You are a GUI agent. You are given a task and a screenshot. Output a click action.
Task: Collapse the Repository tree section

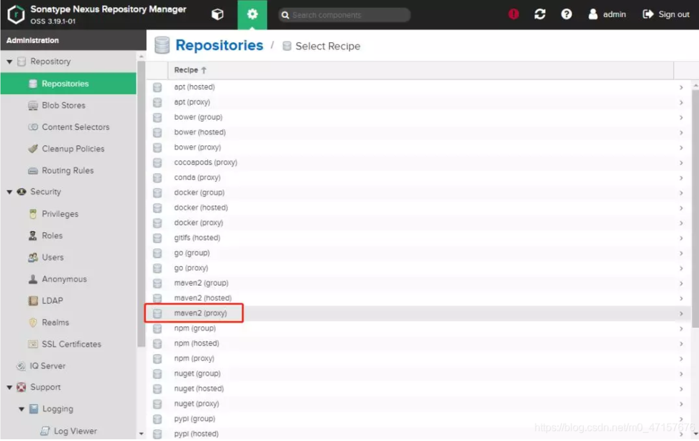10,61
